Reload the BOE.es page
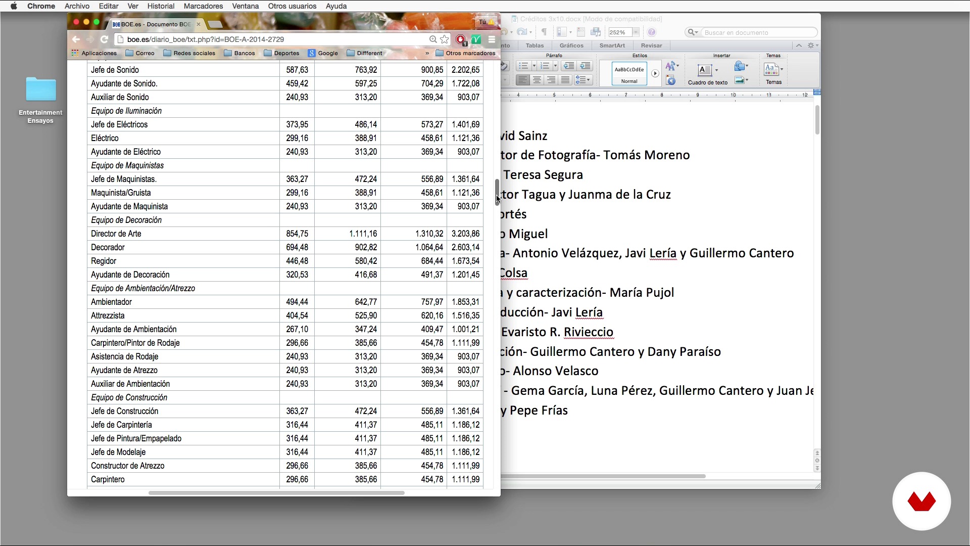The image size is (970, 546). 104,39
